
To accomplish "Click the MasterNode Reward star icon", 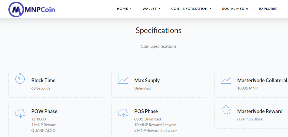I will (226, 110).
